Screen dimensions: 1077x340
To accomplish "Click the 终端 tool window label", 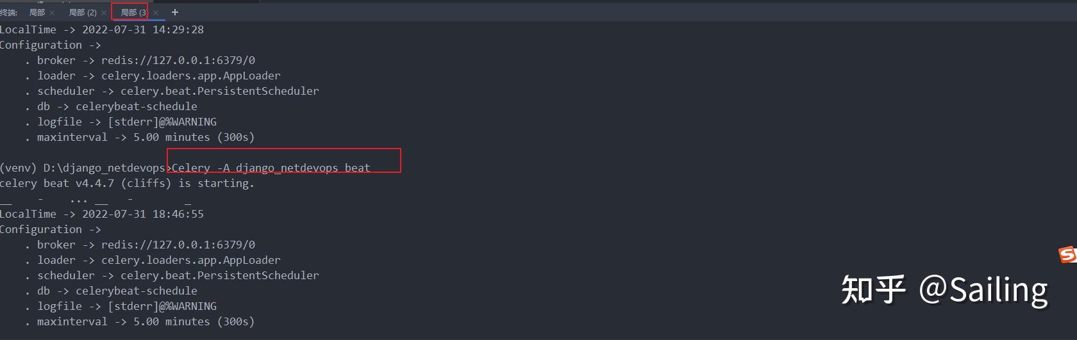I will [9, 12].
